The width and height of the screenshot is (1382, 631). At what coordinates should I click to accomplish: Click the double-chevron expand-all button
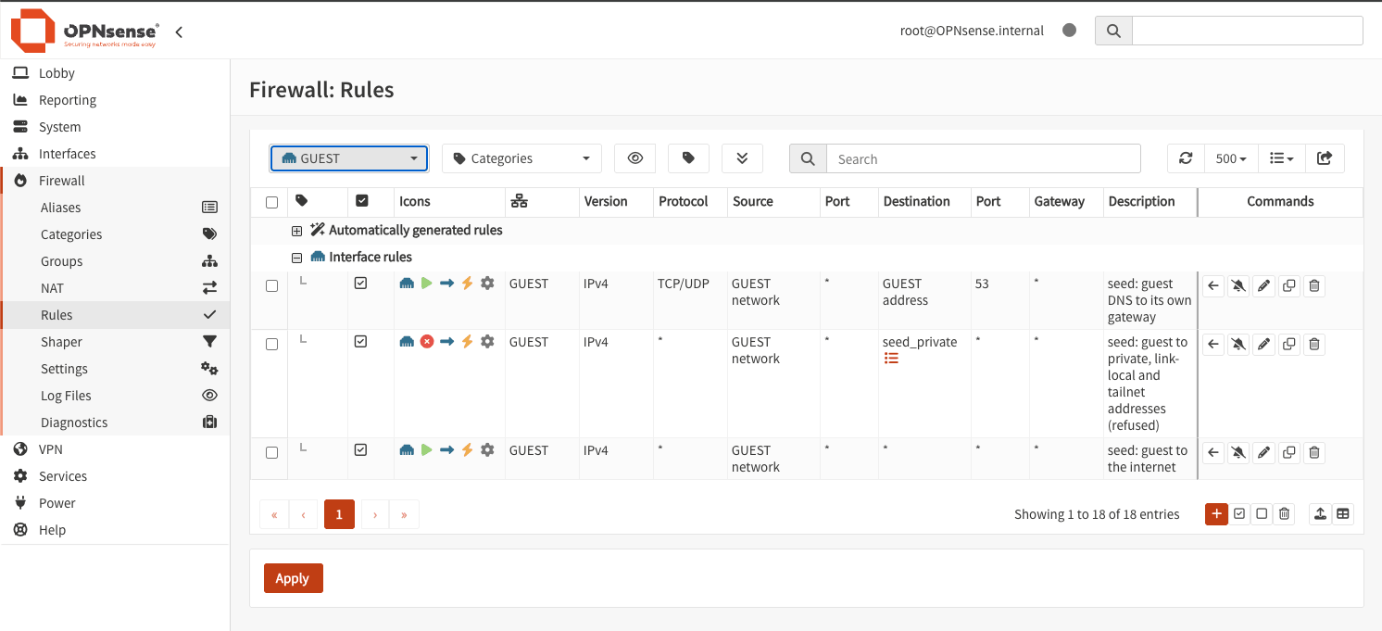pos(742,158)
